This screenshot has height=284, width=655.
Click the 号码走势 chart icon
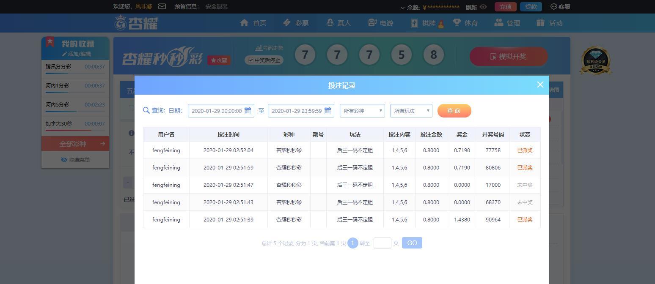coord(259,48)
